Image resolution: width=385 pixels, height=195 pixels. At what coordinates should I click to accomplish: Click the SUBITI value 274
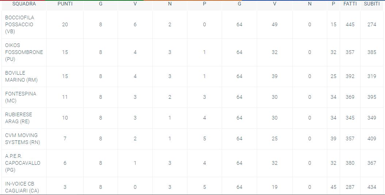point(372,24)
